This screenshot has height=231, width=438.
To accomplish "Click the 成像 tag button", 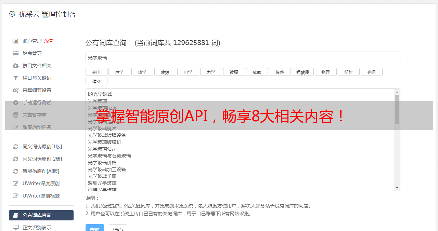I will click(x=257, y=72).
